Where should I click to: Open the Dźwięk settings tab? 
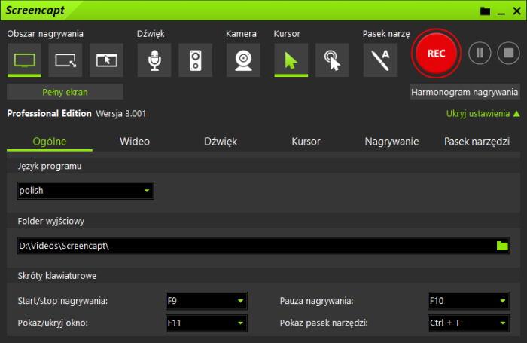pos(221,142)
